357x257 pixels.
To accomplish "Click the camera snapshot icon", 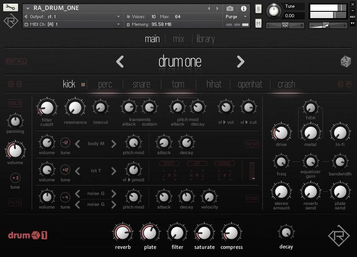I will [x=230, y=9].
